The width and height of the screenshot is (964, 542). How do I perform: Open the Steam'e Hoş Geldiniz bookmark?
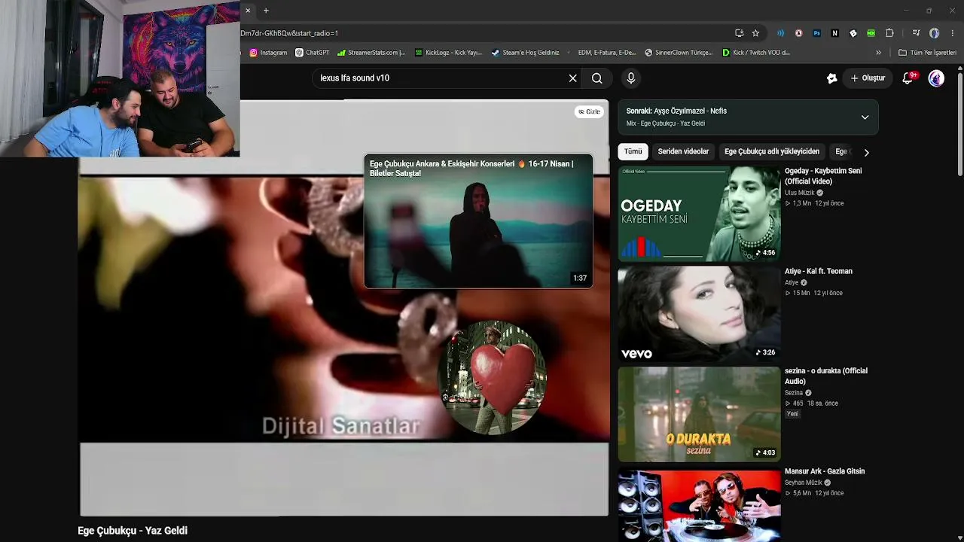(525, 53)
